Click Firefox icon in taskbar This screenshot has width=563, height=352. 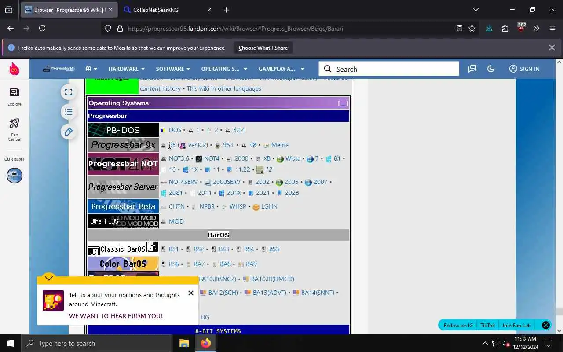(205, 343)
